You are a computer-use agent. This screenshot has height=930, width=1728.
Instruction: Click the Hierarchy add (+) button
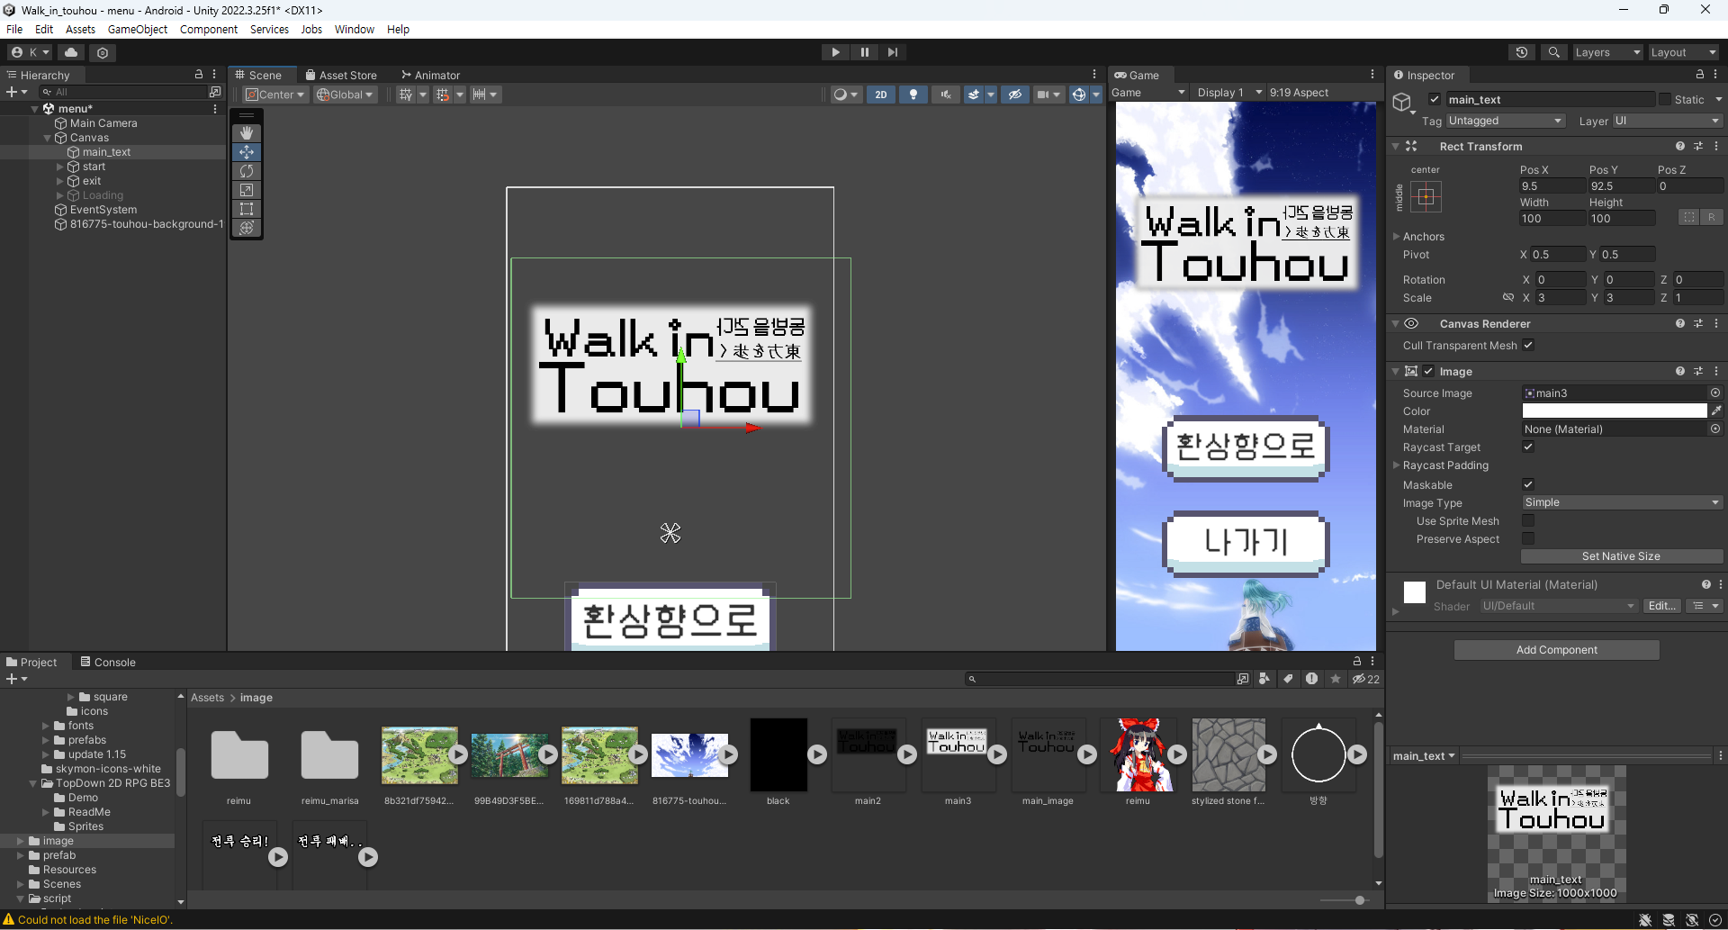(x=15, y=92)
